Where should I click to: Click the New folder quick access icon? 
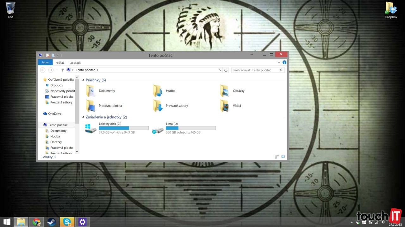click(53, 55)
